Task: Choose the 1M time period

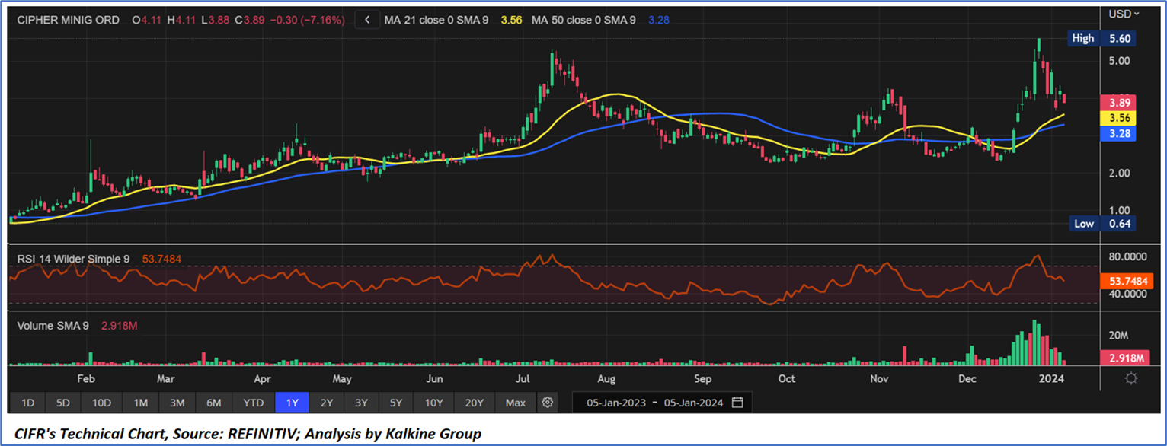Action: 140,402
